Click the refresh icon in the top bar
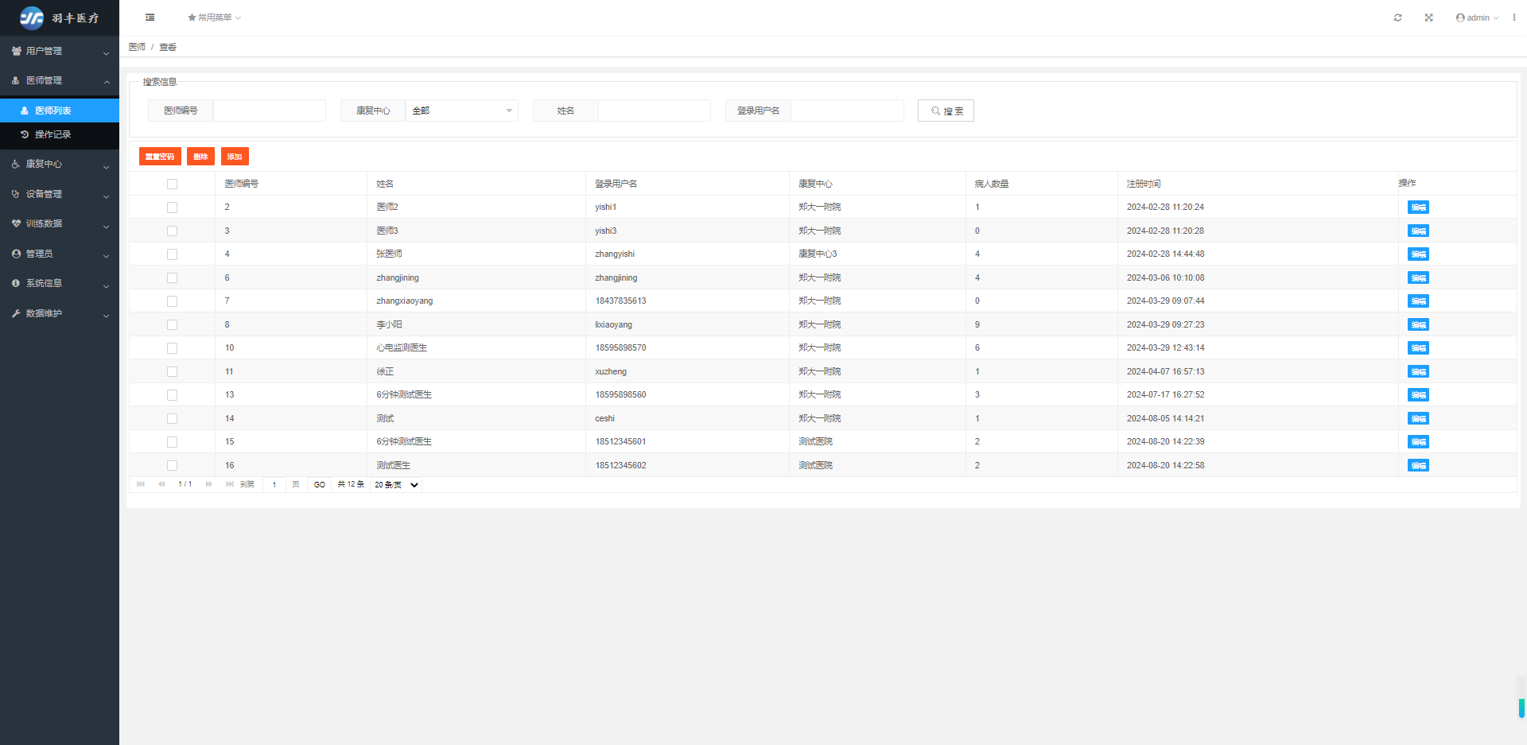1527x745 pixels. [x=1397, y=17]
